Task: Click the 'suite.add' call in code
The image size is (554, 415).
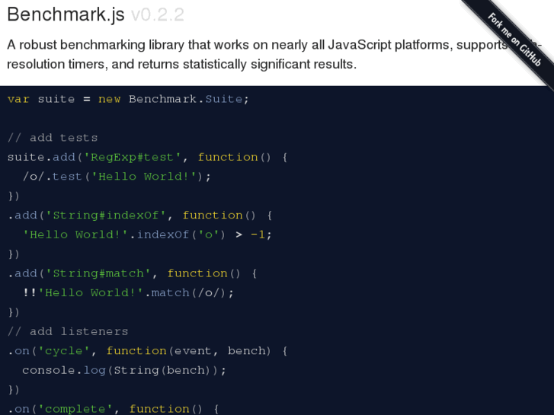Action: [x=41, y=157]
